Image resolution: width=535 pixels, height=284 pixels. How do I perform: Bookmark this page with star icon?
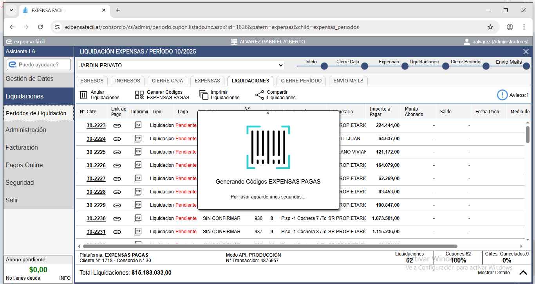pos(490,27)
